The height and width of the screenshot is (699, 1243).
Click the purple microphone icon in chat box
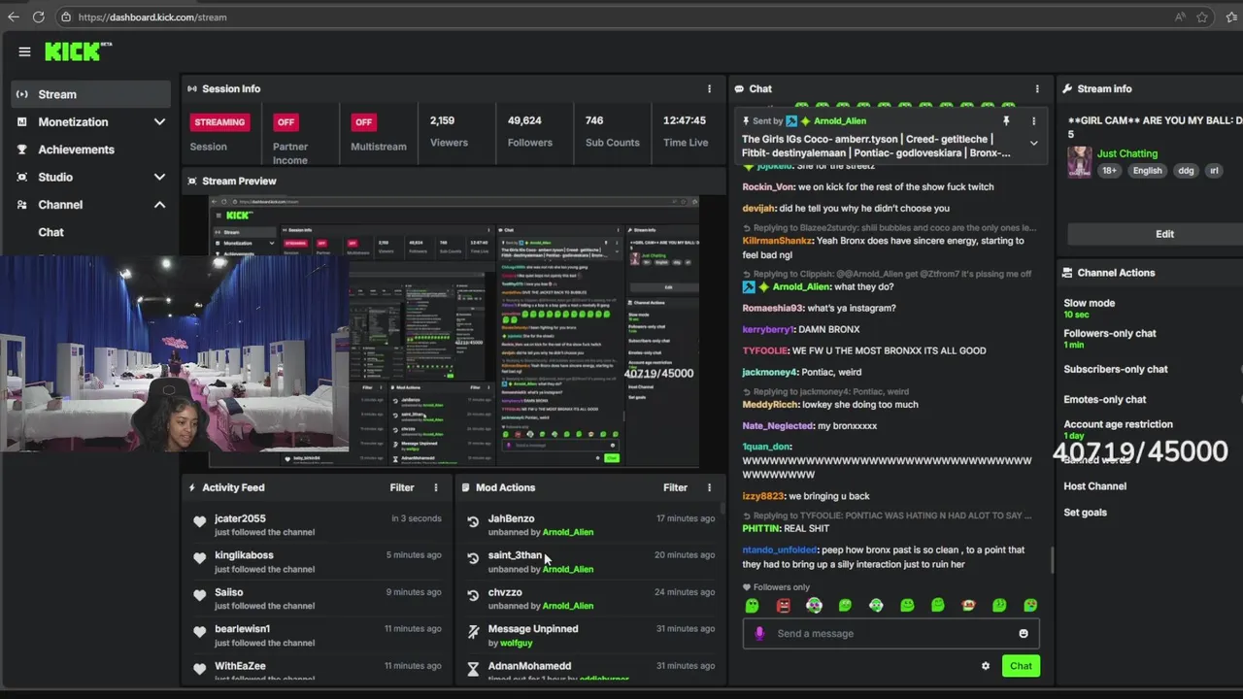click(759, 633)
